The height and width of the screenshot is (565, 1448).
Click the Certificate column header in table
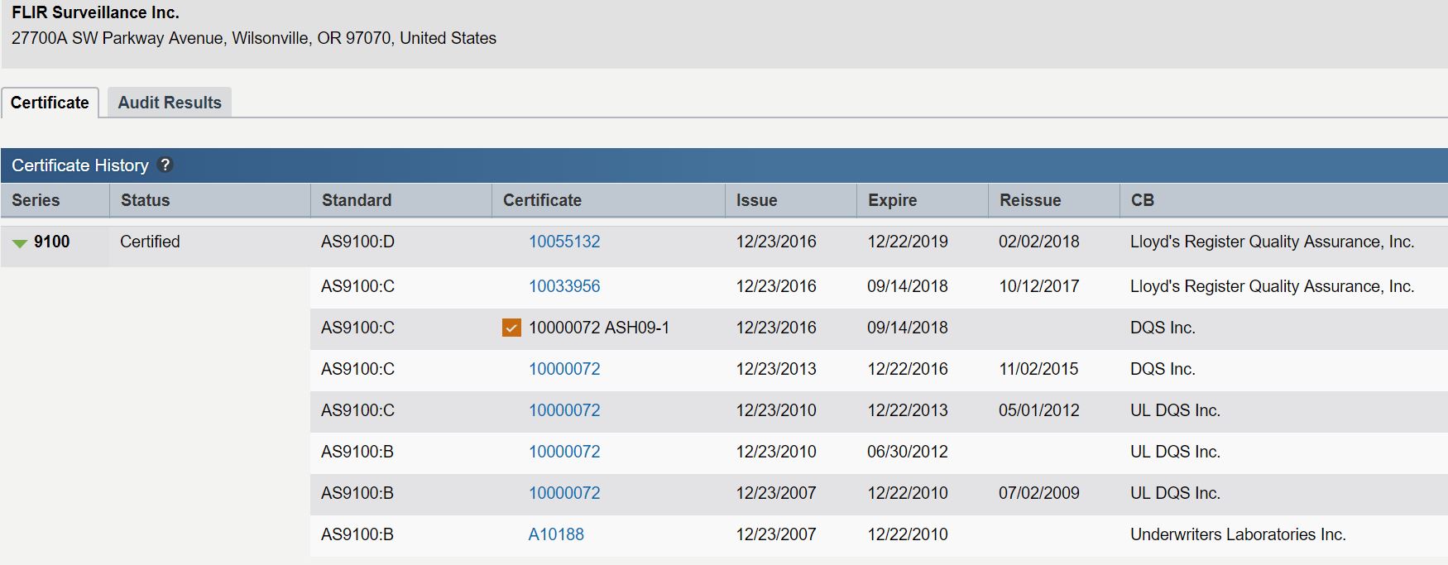pos(542,200)
